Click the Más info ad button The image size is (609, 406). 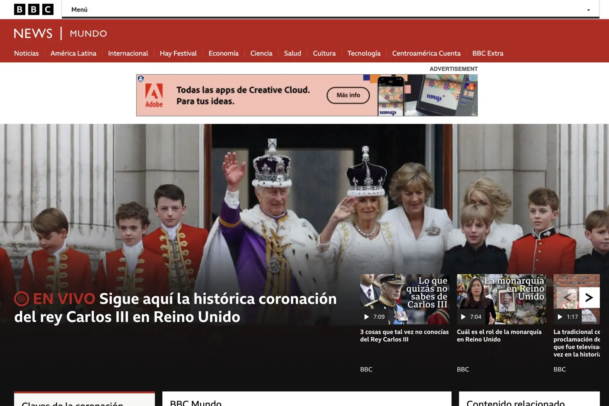pos(348,95)
